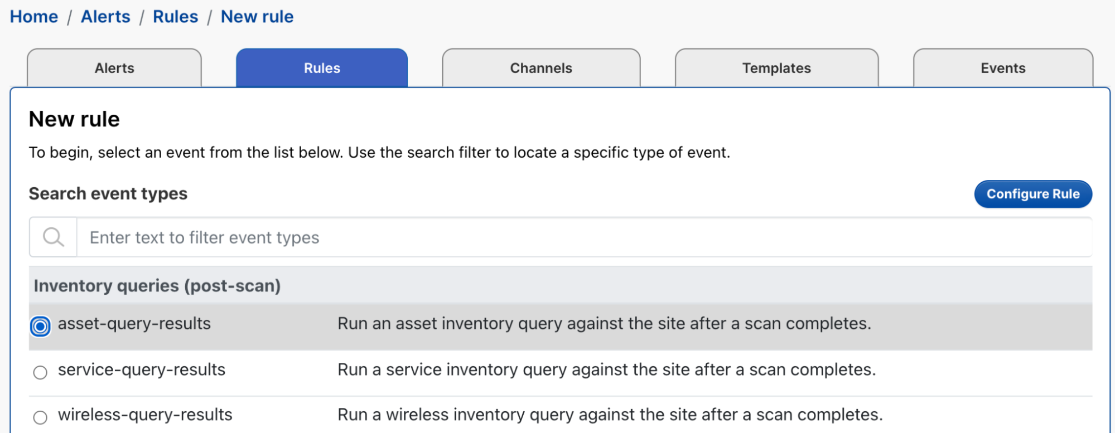Open the Templates tab
Screen dimensions: 1115x433
(776, 68)
